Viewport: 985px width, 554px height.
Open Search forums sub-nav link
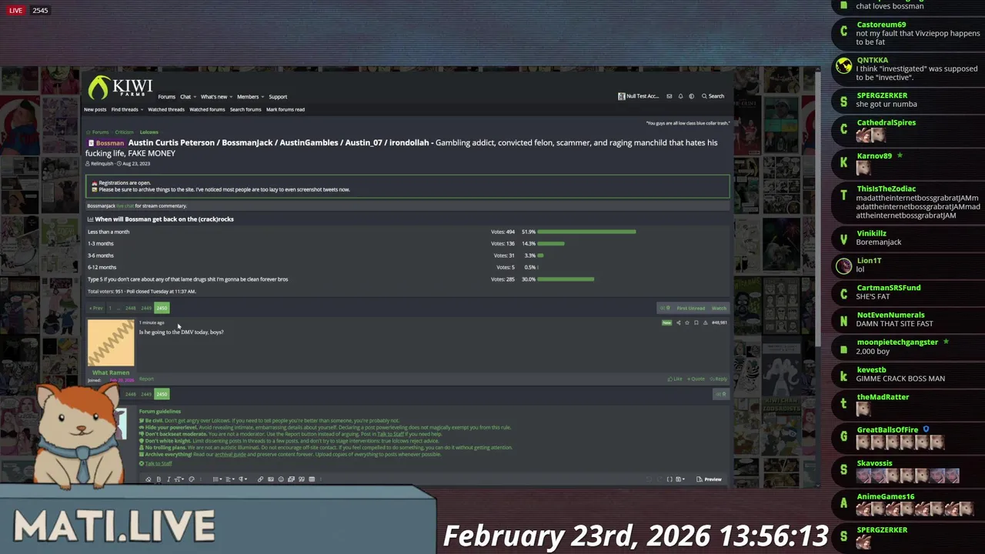tap(245, 109)
